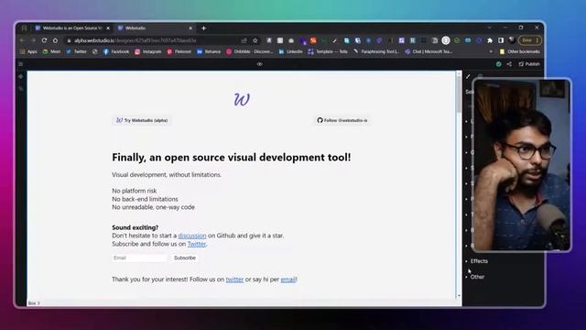Reload the current page
The width and height of the screenshot is (586, 330).
pos(45,40)
